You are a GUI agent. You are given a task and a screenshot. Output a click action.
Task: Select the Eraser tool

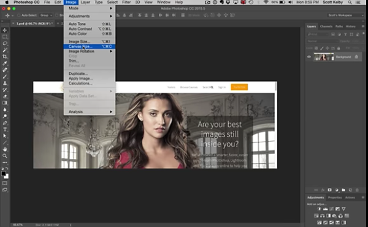tap(5, 96)
